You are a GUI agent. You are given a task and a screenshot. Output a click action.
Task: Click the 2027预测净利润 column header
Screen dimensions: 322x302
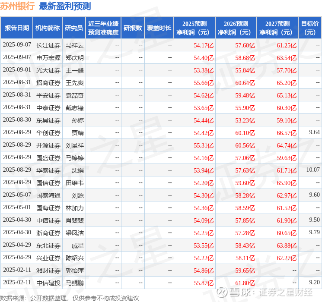(x=277, y=28)
